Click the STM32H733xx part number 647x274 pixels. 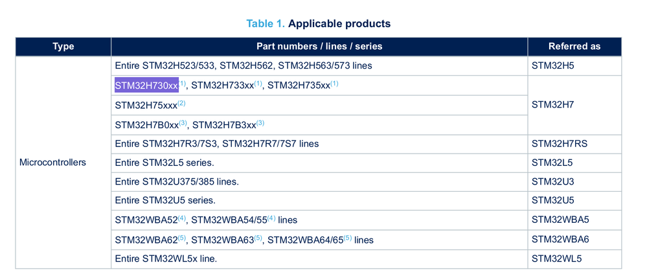pyautogui.click(x=222, y=86)
